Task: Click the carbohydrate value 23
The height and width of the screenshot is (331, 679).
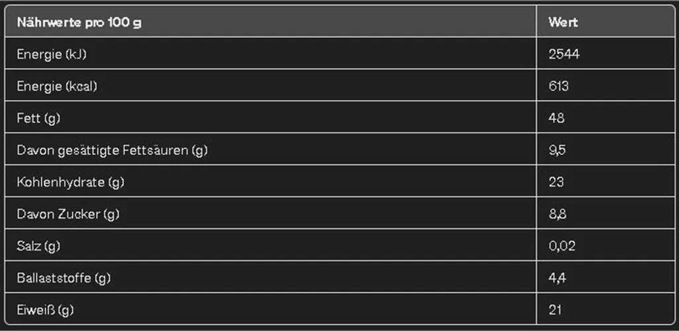Action: point(556,182)
